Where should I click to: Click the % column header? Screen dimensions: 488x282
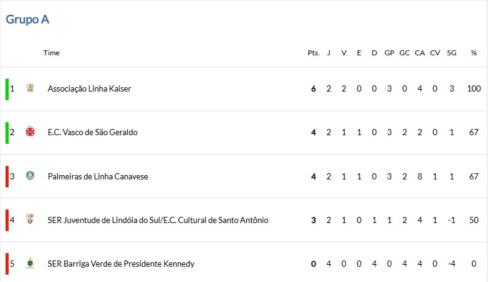[474, 53]
